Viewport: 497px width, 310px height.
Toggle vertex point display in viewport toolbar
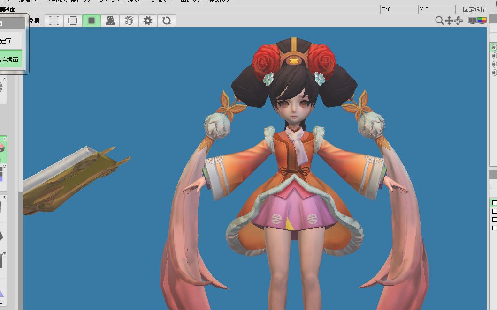coord(54,21)
